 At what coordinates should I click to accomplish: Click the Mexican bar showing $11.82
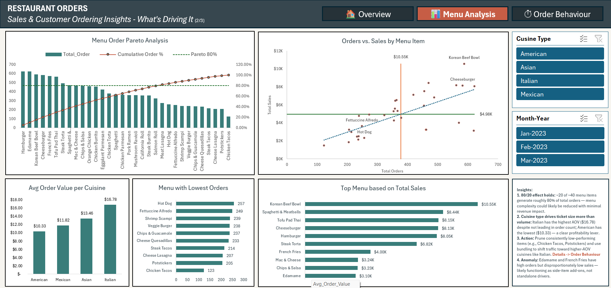pyautogui.click(x=63, y=249)
